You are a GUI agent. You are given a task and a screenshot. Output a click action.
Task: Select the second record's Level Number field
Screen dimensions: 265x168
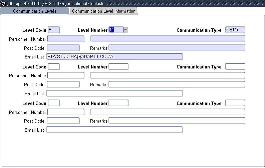click(x=118, y=66)
